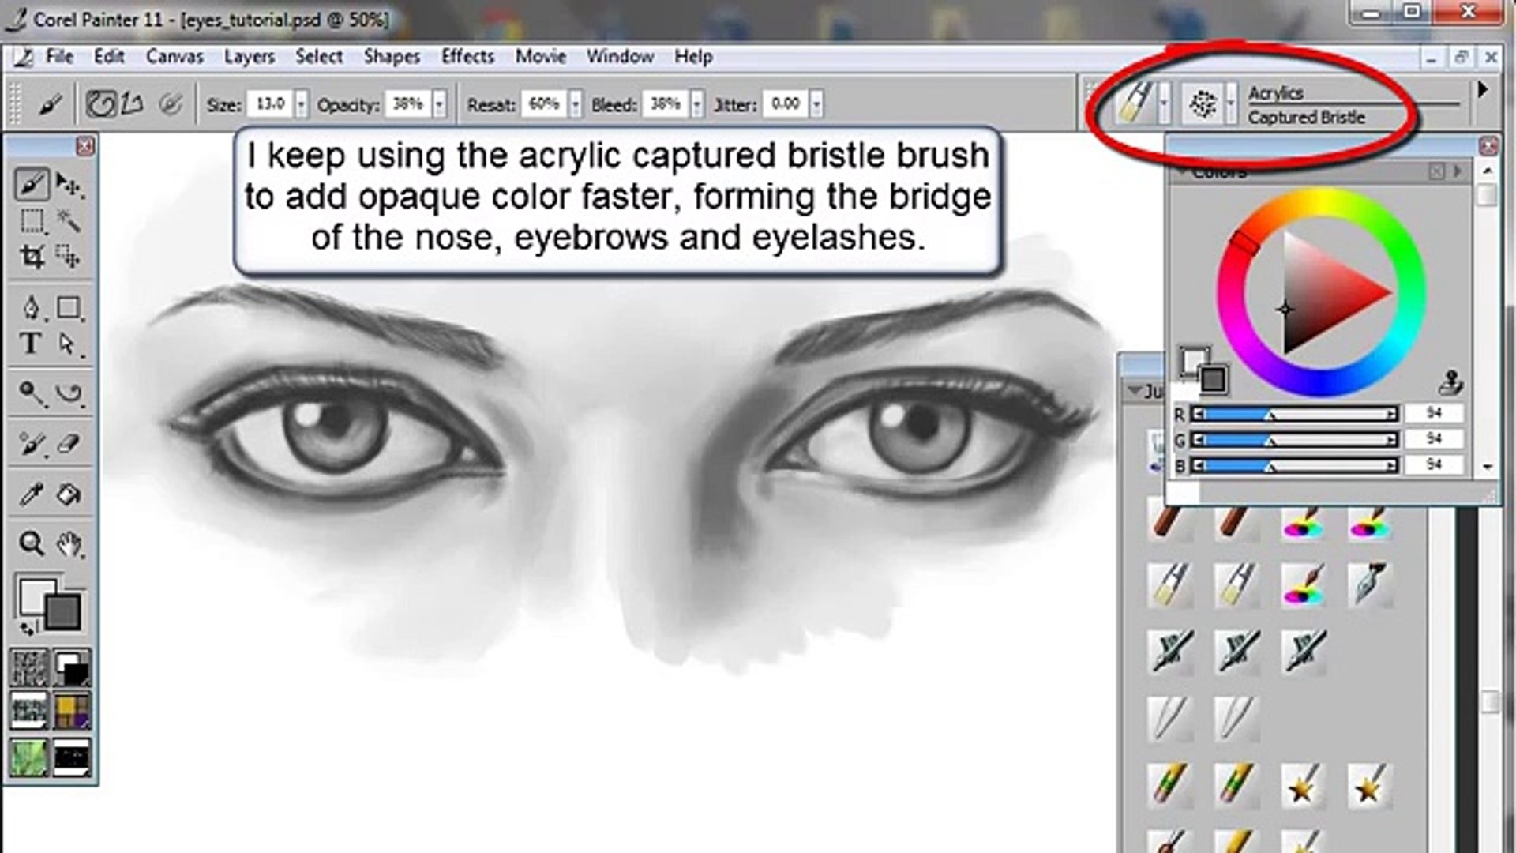
Task: Select the Magic Wand tool
Action: pos(69,220)
